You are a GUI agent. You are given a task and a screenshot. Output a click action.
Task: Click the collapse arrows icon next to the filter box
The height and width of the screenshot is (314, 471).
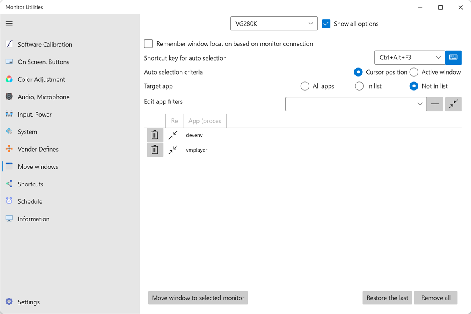[453, 104]
